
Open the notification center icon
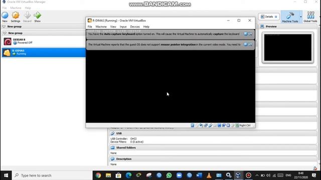click(x=314, y=175)
